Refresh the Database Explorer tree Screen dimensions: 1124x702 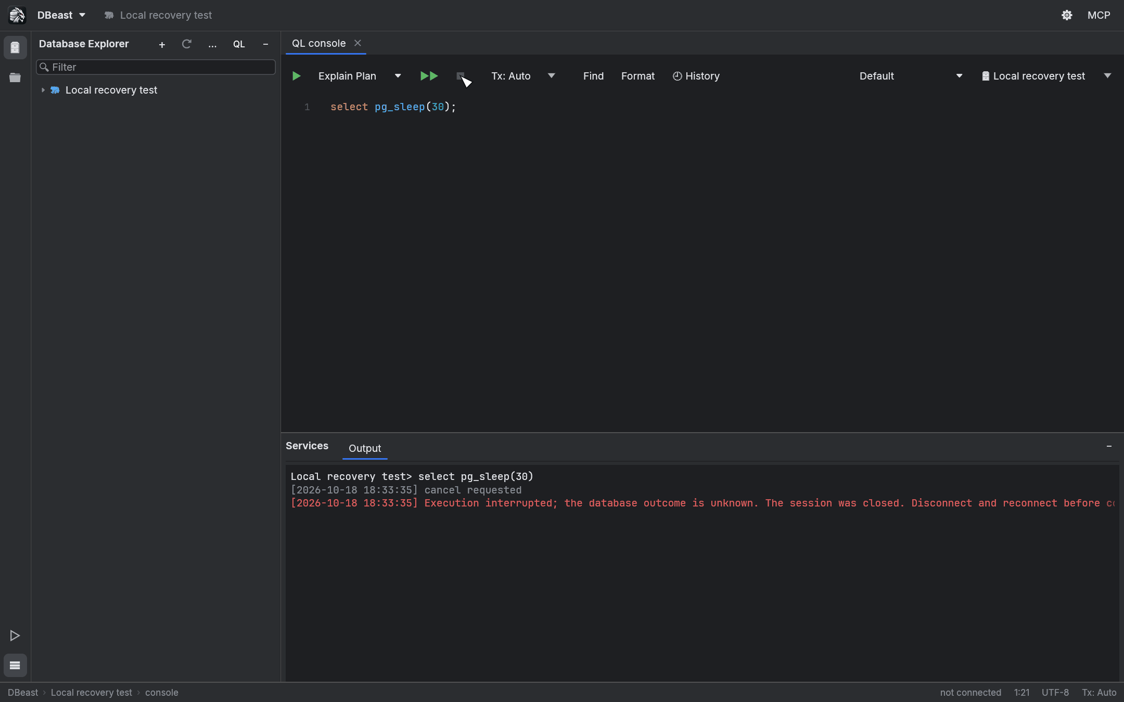coord(187,44)
